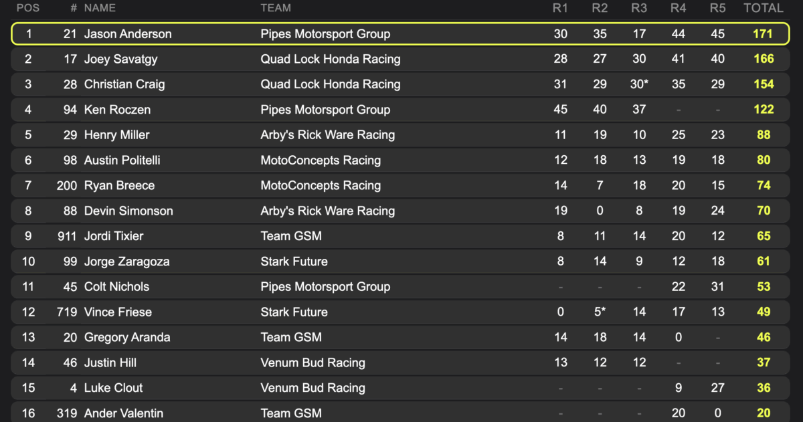Select the Colt Nichols row
The width and height of the screenshot is (803, 422).
[400, 287]
